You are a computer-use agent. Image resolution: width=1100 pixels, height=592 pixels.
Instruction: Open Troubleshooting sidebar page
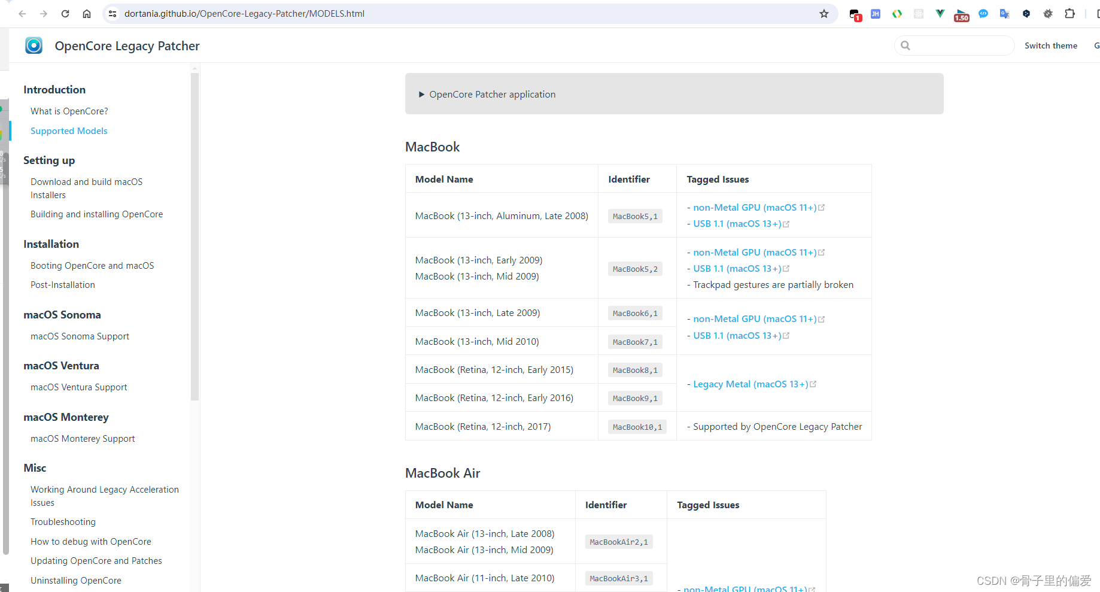63,522
